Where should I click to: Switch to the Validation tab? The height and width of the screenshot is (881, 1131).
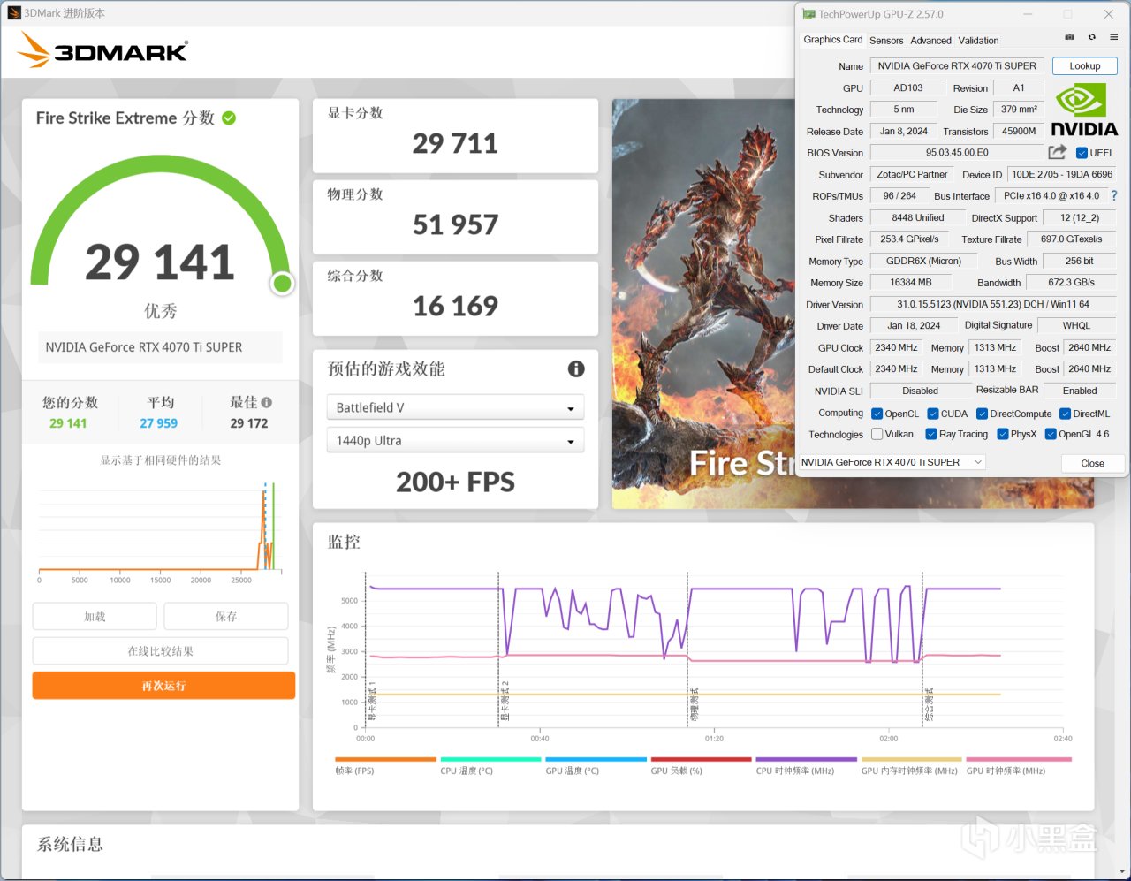(x=979, y=41)
